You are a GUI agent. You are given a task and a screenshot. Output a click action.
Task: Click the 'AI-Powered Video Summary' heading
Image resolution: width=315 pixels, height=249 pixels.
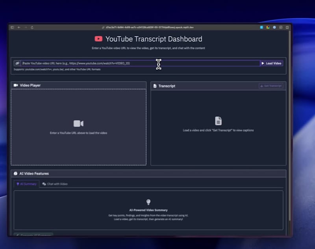[148, 210]
